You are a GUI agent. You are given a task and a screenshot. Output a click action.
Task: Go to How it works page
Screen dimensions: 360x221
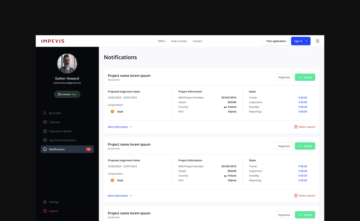pyautogui.click(x=179, y=41)
